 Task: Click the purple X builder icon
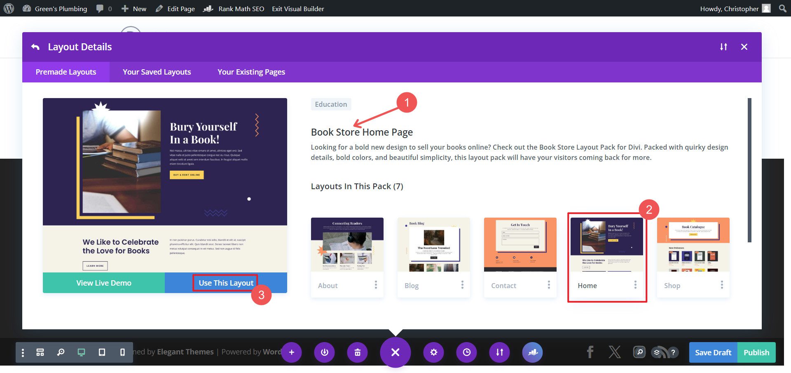[395, 352]
